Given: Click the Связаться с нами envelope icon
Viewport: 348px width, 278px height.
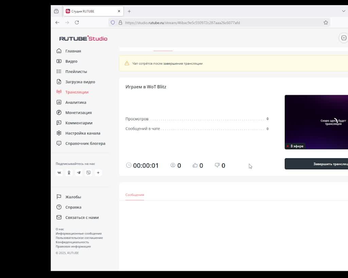Looking at the screenshot, I should point(59,217).
